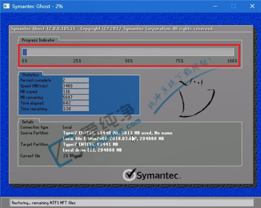Click the Current file $Repair entry
Image resolution: width=261 pixels, height=208 pixels.
(73, 156)
